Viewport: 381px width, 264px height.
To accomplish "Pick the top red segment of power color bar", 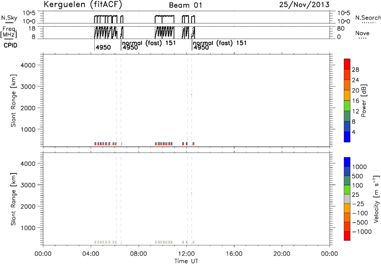I will tap(347, 64).
